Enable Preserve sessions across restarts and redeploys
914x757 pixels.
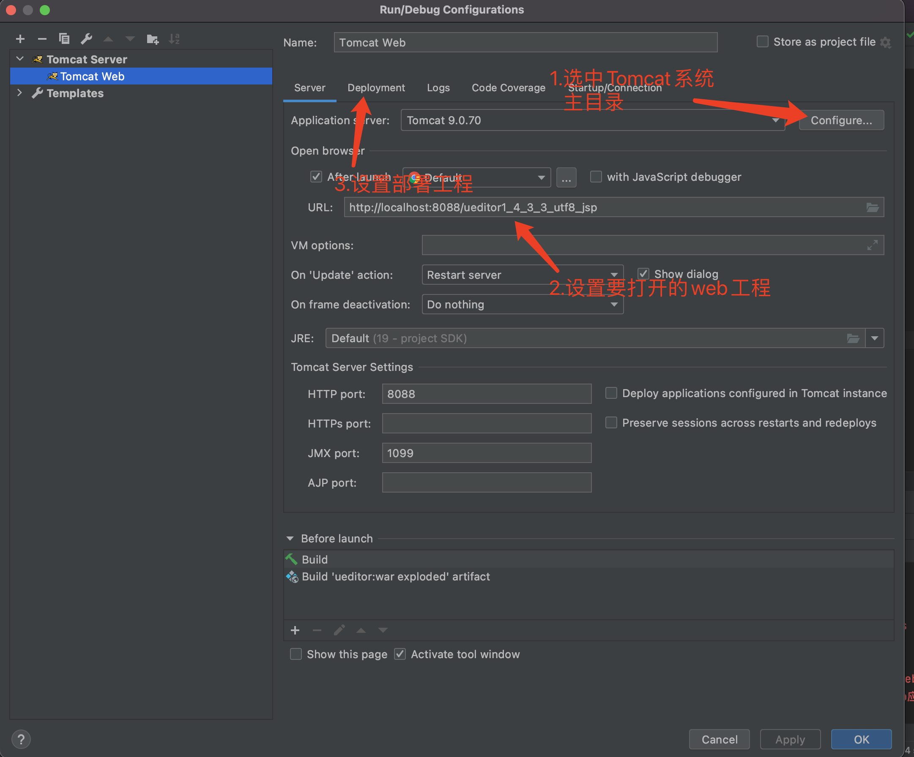(x=611, y=422)
